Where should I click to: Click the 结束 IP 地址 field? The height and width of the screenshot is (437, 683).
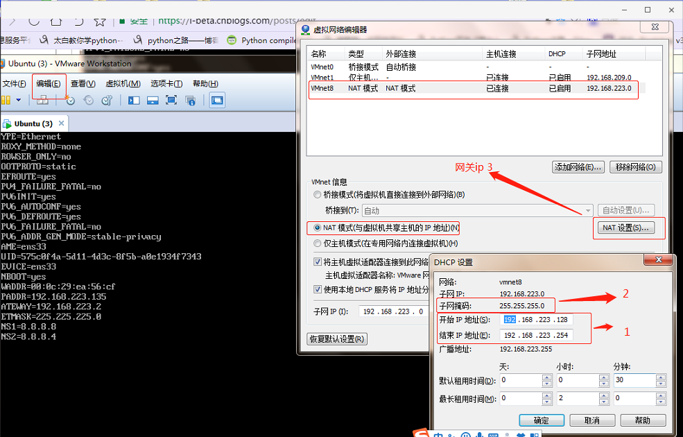536,335
